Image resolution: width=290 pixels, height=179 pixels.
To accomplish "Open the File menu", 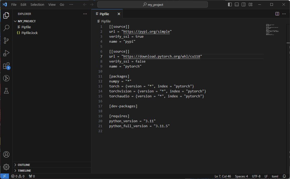I will [14, 5].
